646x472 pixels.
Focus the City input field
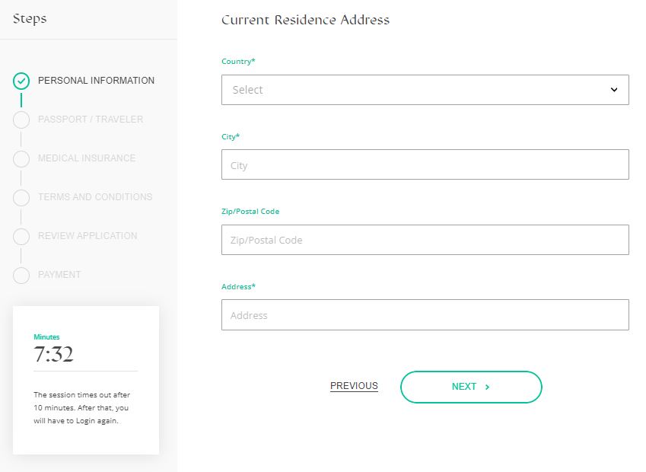coord(425,164)
